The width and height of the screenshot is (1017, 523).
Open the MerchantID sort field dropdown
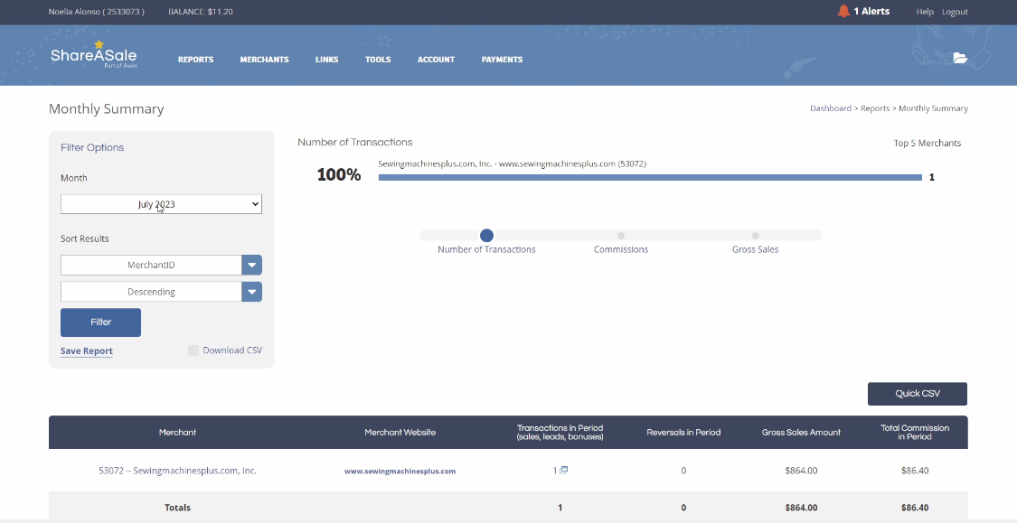tap(161, 265)
